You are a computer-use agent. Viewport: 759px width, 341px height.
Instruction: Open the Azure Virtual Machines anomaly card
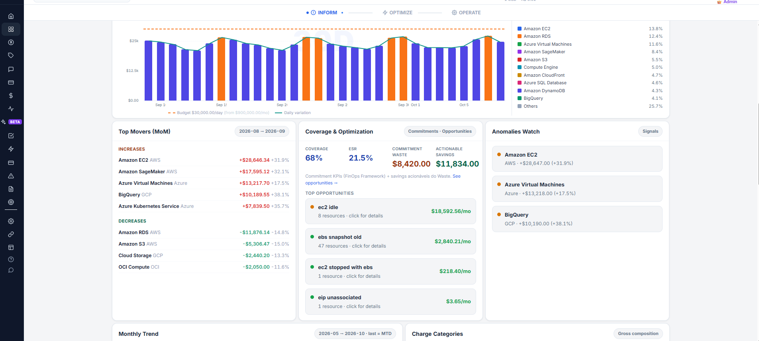tap(577, 189)
